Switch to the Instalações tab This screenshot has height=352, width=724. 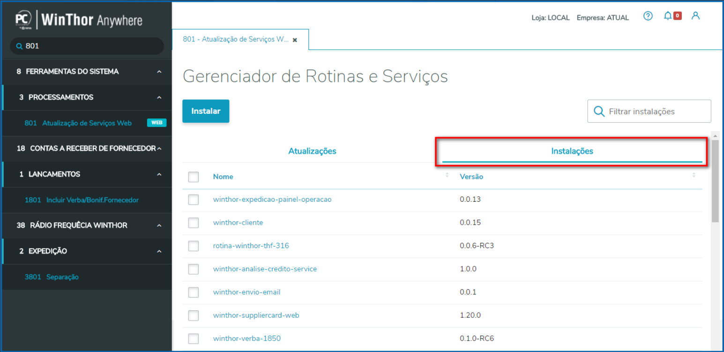coord(572,151)
